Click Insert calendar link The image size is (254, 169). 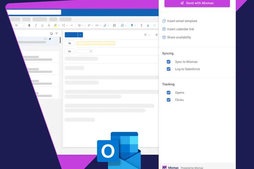[x=178, y=29]
